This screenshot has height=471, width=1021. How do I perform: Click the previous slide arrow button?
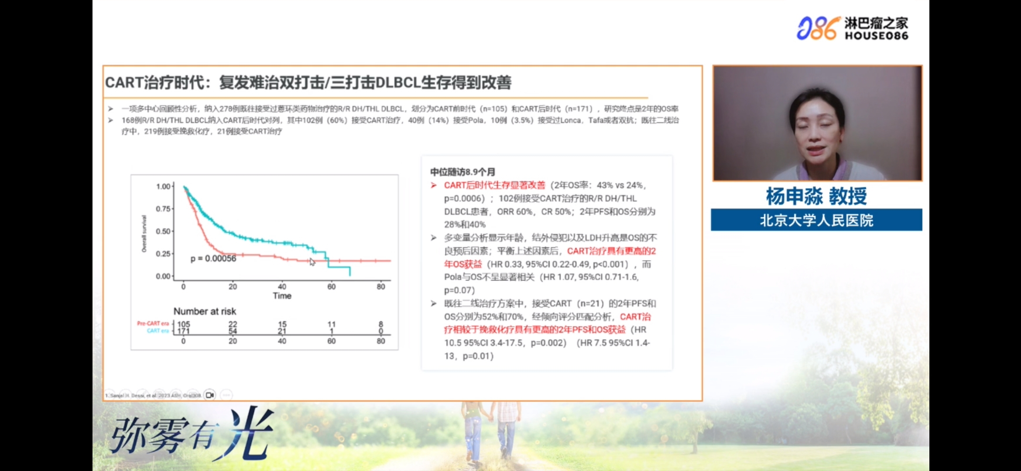coord(109,395)
